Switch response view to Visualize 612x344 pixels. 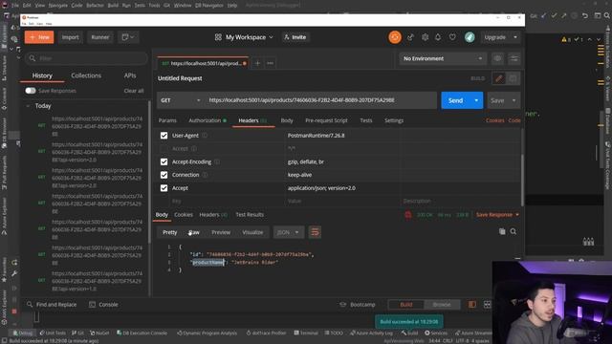tap(252, 232)
